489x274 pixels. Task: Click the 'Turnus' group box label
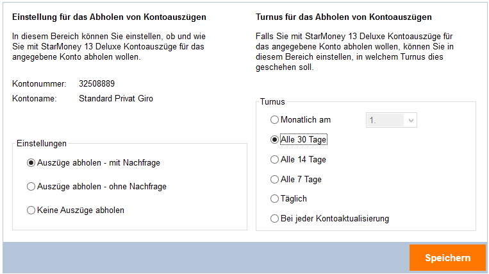tap(272, 102)
